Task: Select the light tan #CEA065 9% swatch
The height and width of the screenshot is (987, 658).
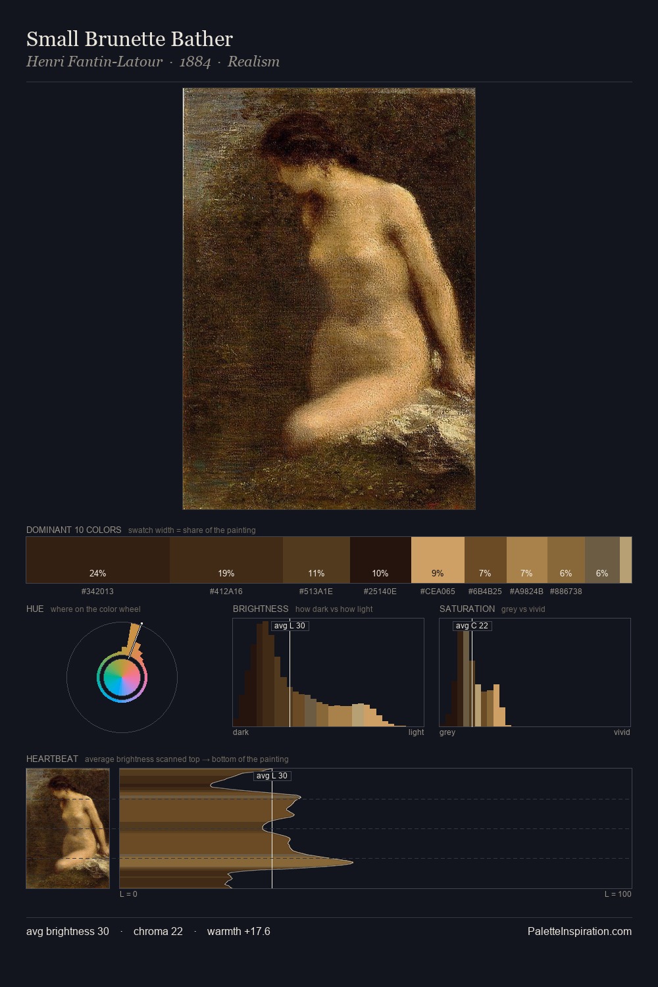Action: (438, 560)
